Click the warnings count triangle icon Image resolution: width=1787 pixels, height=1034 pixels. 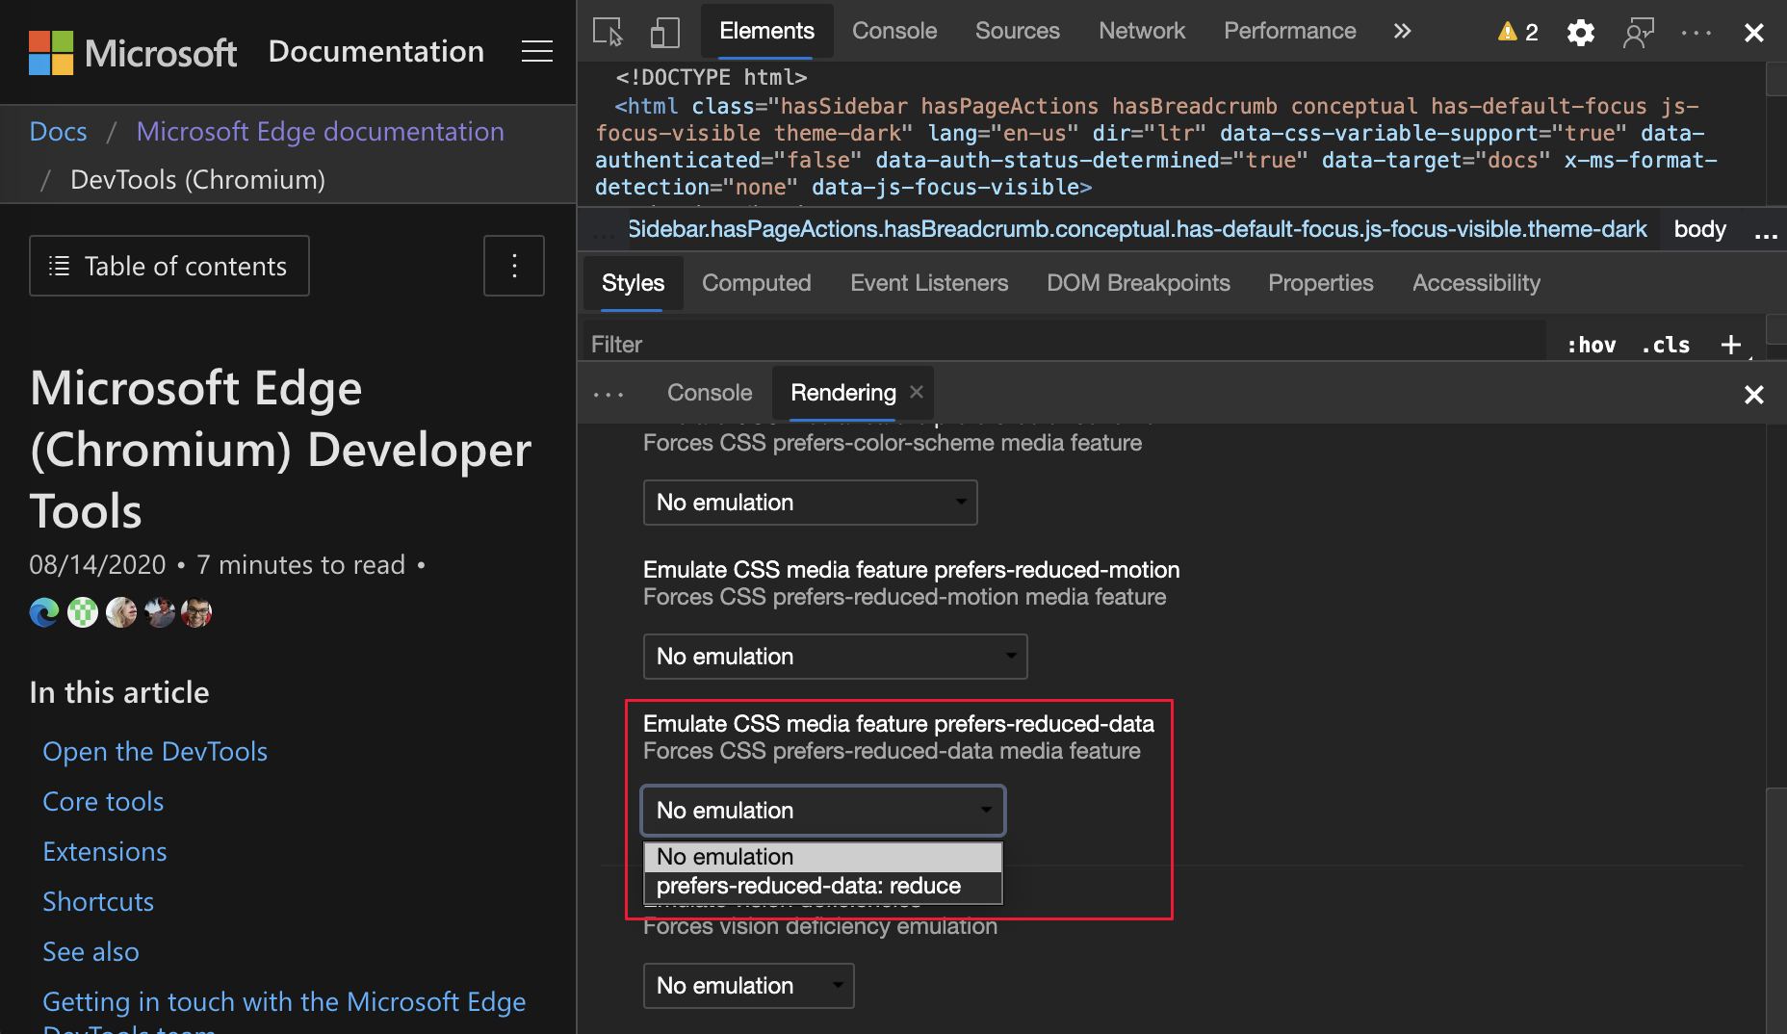1507,32
